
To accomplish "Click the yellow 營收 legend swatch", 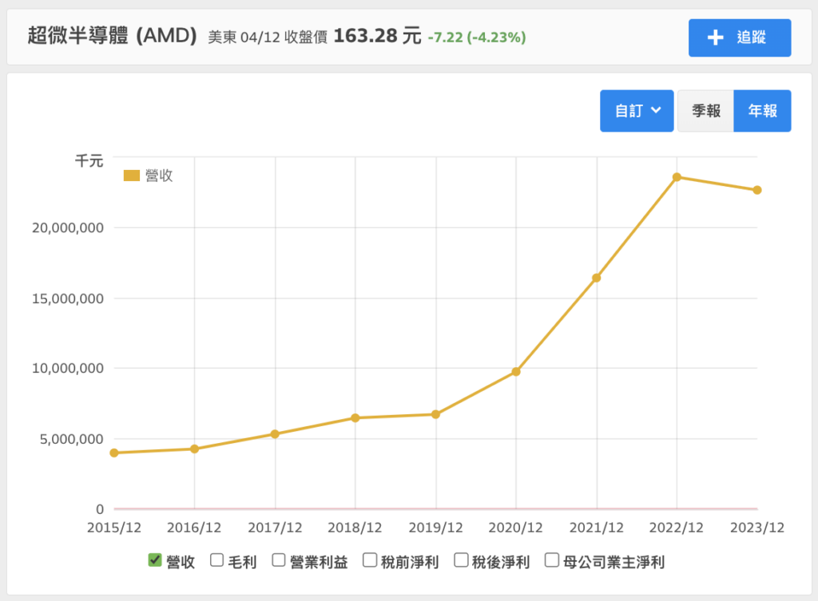I will click(132, 176).
